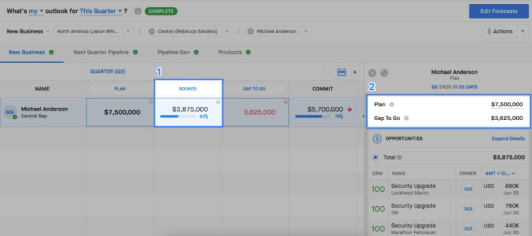Screen dimensions: 532x236
Task: Click the Opportunities dollar icon
Action: pyautogui.click(x=377, y=139)
